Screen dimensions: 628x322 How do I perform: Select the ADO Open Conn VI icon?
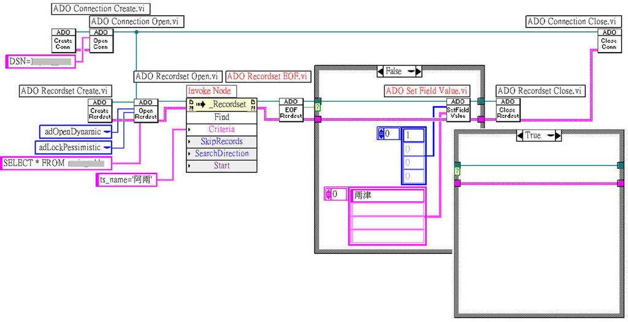point(101,40)
